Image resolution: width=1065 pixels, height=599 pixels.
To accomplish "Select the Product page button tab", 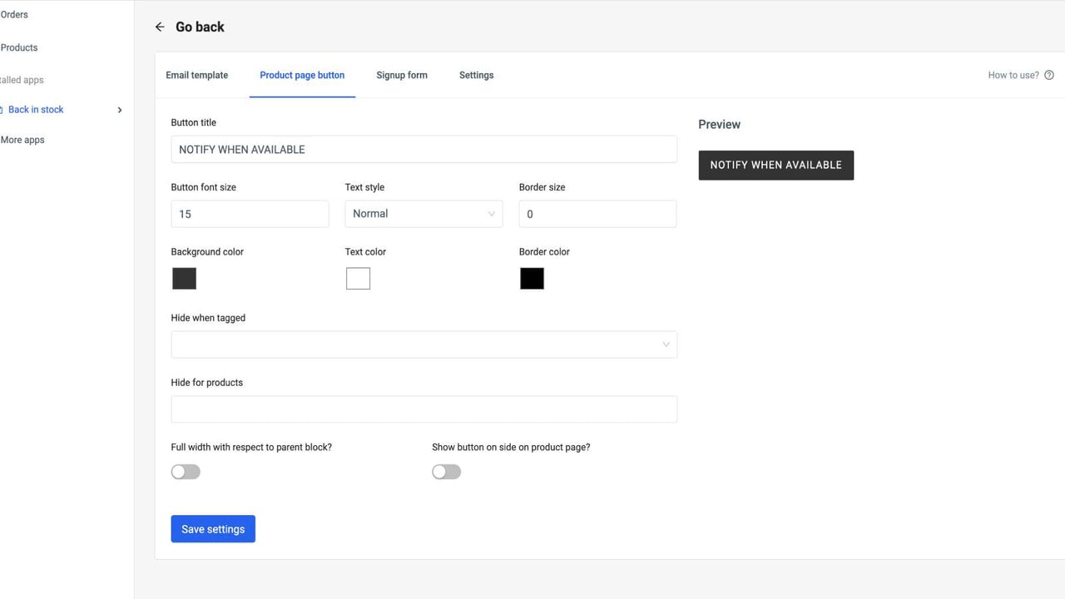I will click(x=302, y=75).
